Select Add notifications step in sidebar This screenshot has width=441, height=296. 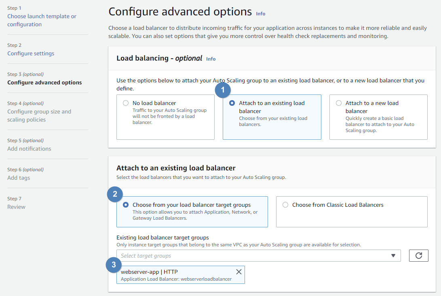(x=29, y=149)
